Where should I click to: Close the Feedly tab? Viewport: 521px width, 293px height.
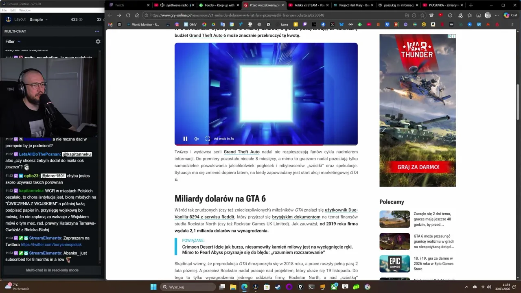tap(238, 5)
